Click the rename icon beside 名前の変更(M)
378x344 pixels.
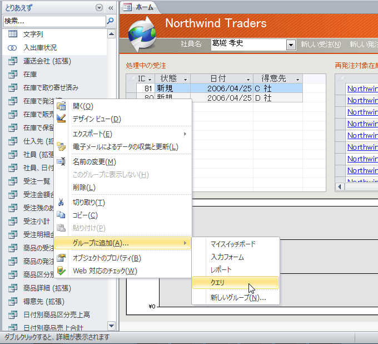pos(61,161)
